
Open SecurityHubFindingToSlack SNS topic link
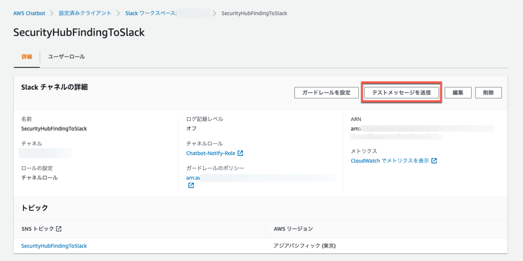54,246
